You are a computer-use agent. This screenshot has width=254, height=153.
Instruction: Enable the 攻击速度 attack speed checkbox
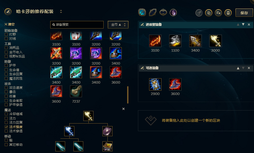coord(6,88)
